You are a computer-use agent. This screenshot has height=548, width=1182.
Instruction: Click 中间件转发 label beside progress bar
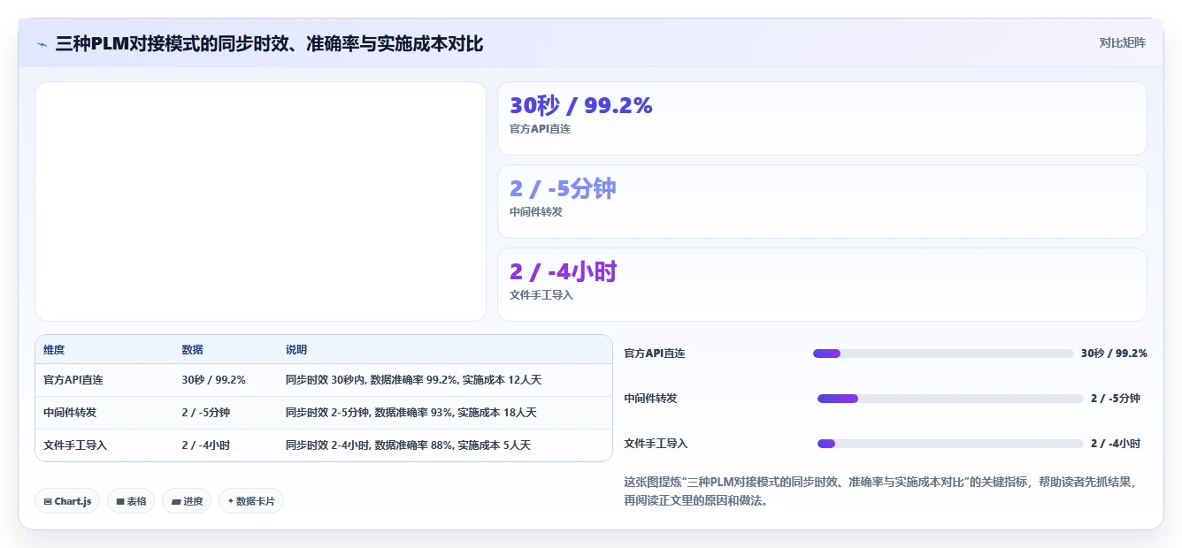pos(650,399)
